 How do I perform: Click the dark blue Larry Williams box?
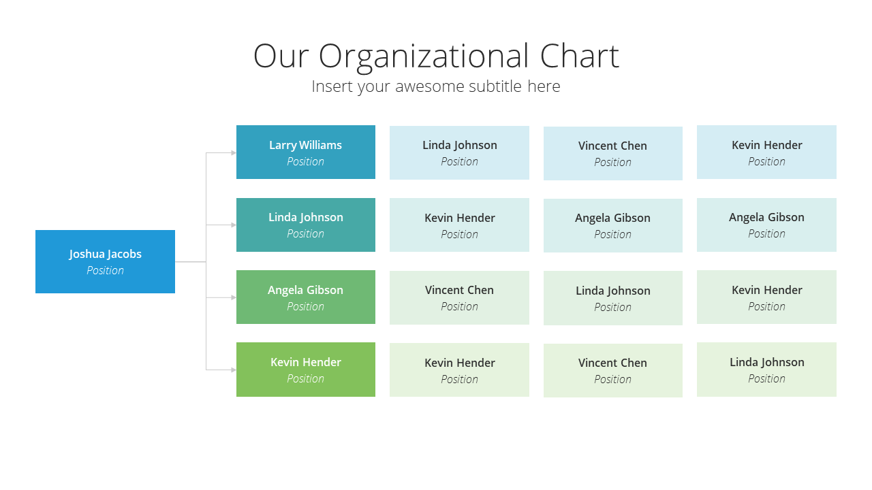(306, 152)
